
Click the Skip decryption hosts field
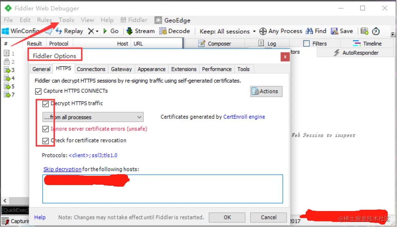point(162,188)
